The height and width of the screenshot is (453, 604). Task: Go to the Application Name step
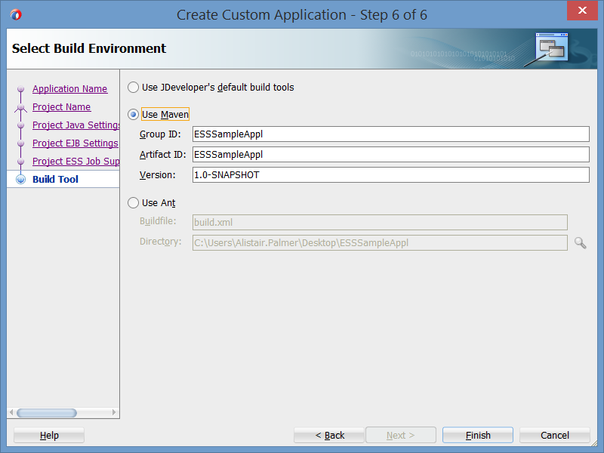coord(69,89)
